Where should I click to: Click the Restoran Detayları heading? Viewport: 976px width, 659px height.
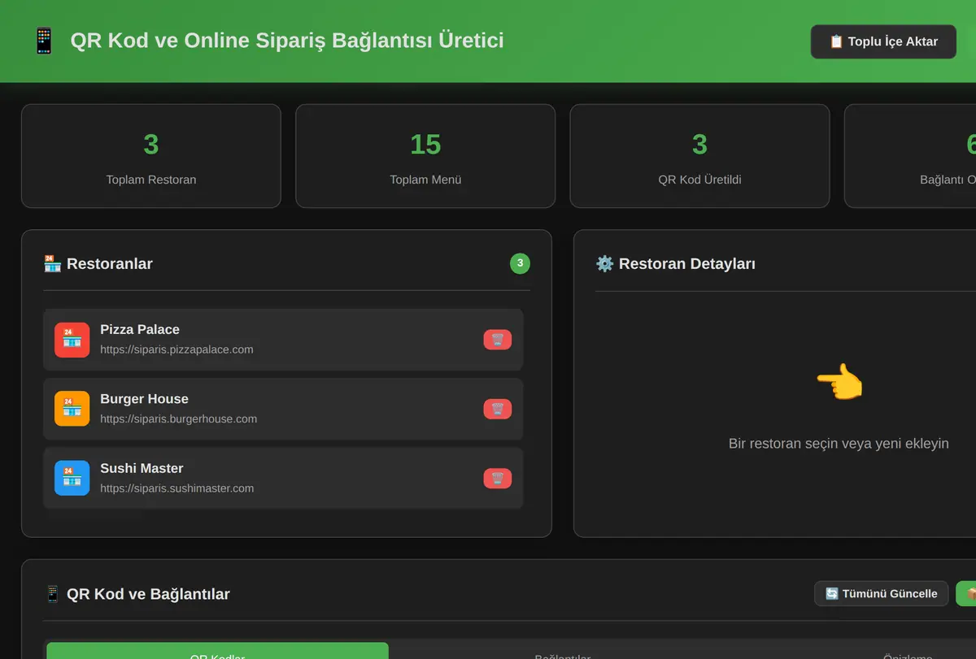[x=686, y=263]
